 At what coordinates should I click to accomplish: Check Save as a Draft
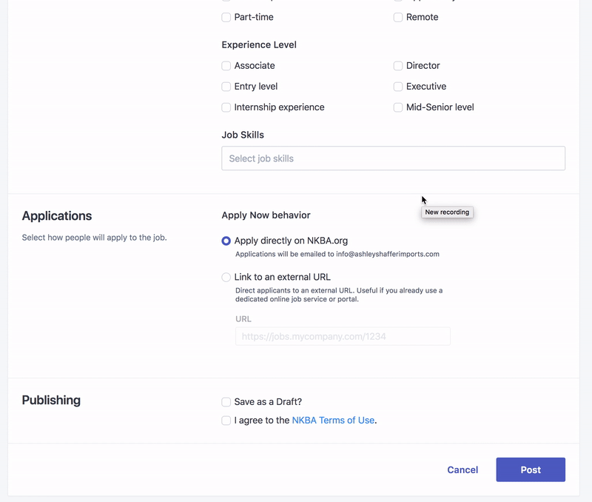point(226,402)
